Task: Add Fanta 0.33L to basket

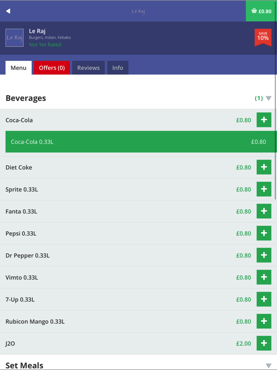Action: 264,211
